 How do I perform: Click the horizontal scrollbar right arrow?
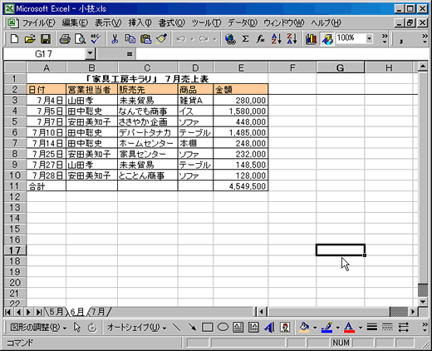pyautogui.click(x=413, y=312)
